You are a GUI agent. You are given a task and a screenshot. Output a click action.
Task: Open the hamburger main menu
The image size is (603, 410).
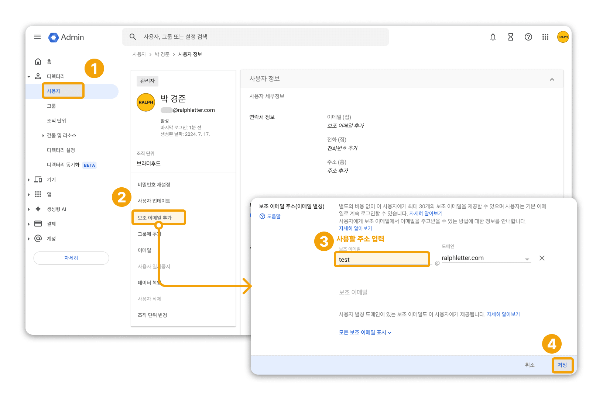37,37
